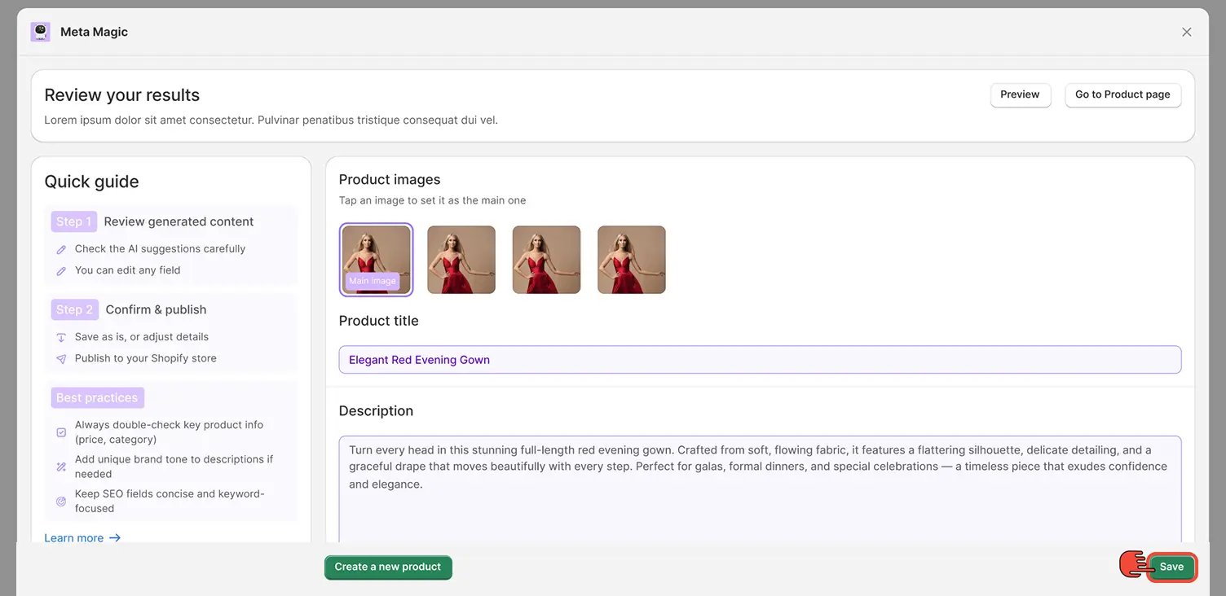1226x596 pixels.
Task: Click the checkmark icon beside "Always double-check key product info"
Action: 61,432
